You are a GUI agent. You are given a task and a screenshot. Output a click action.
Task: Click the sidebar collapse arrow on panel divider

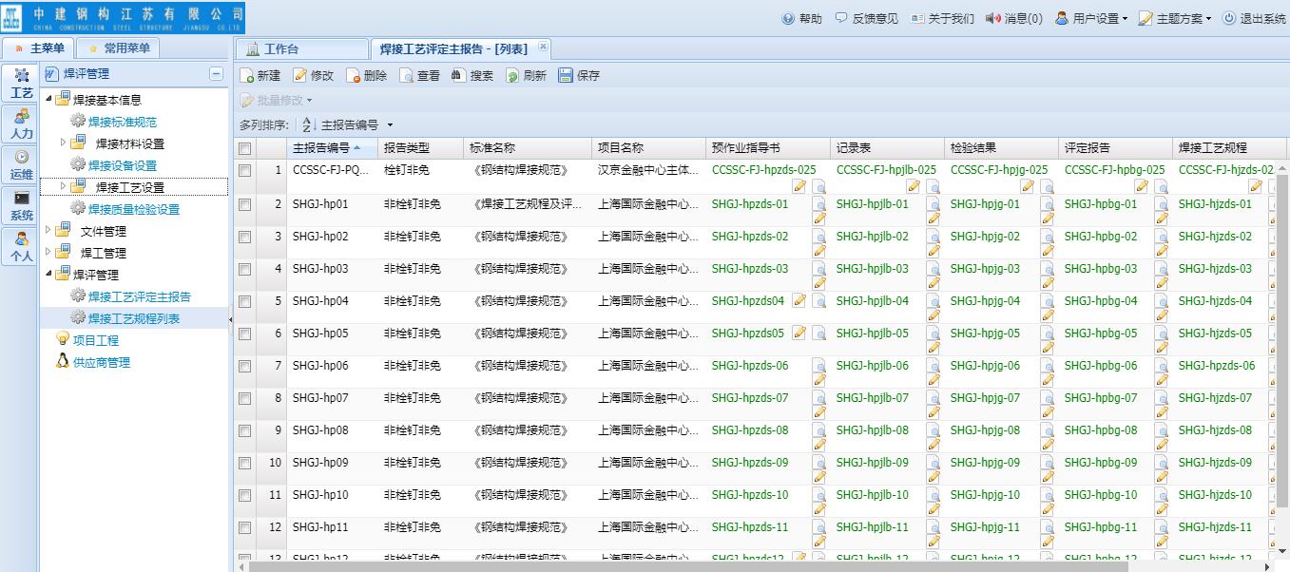[x=231, y=320]
